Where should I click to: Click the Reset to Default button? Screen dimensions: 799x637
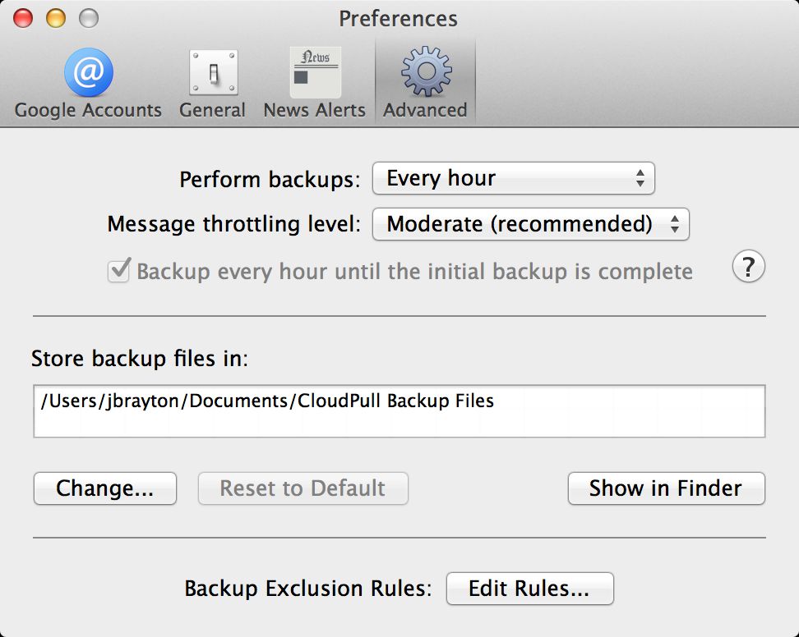[303, 488]
